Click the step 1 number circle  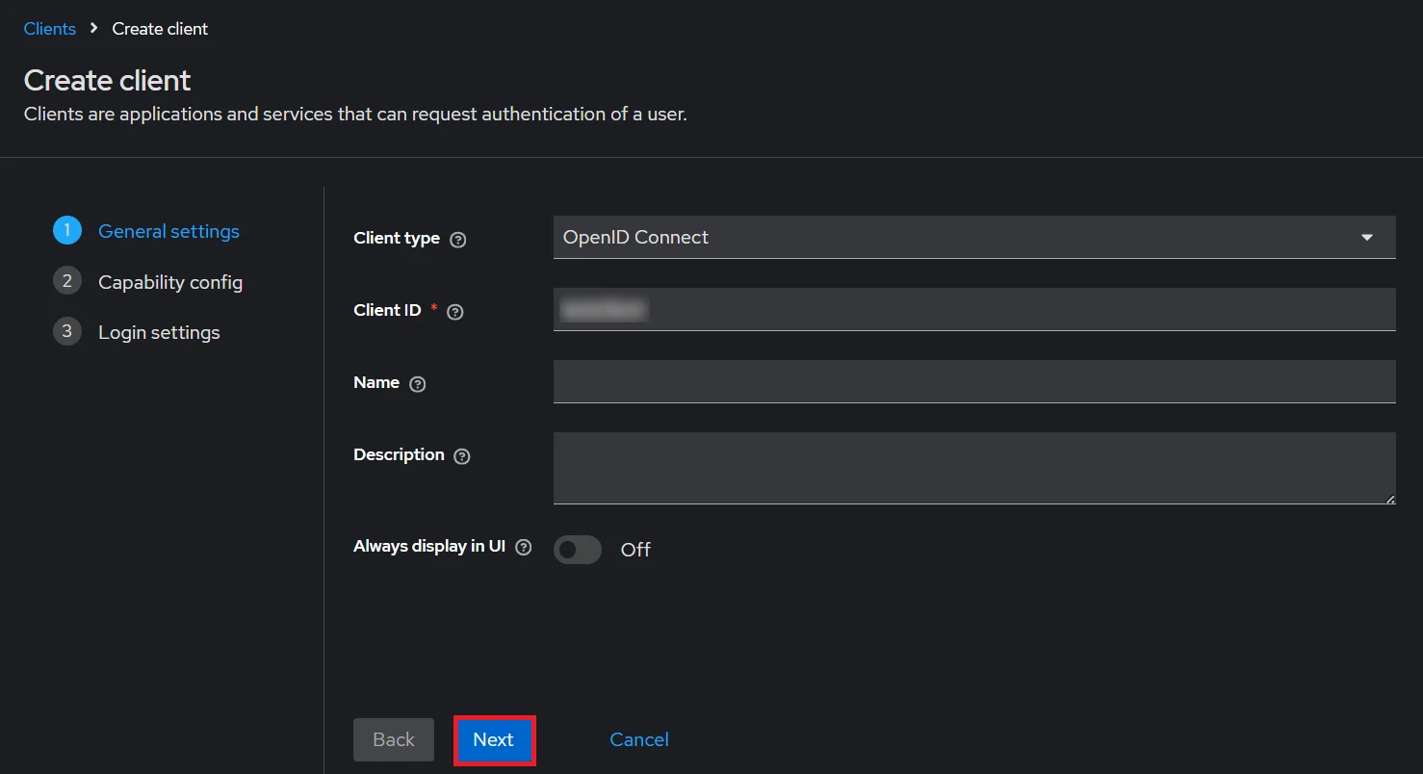(x=66, y=230)
